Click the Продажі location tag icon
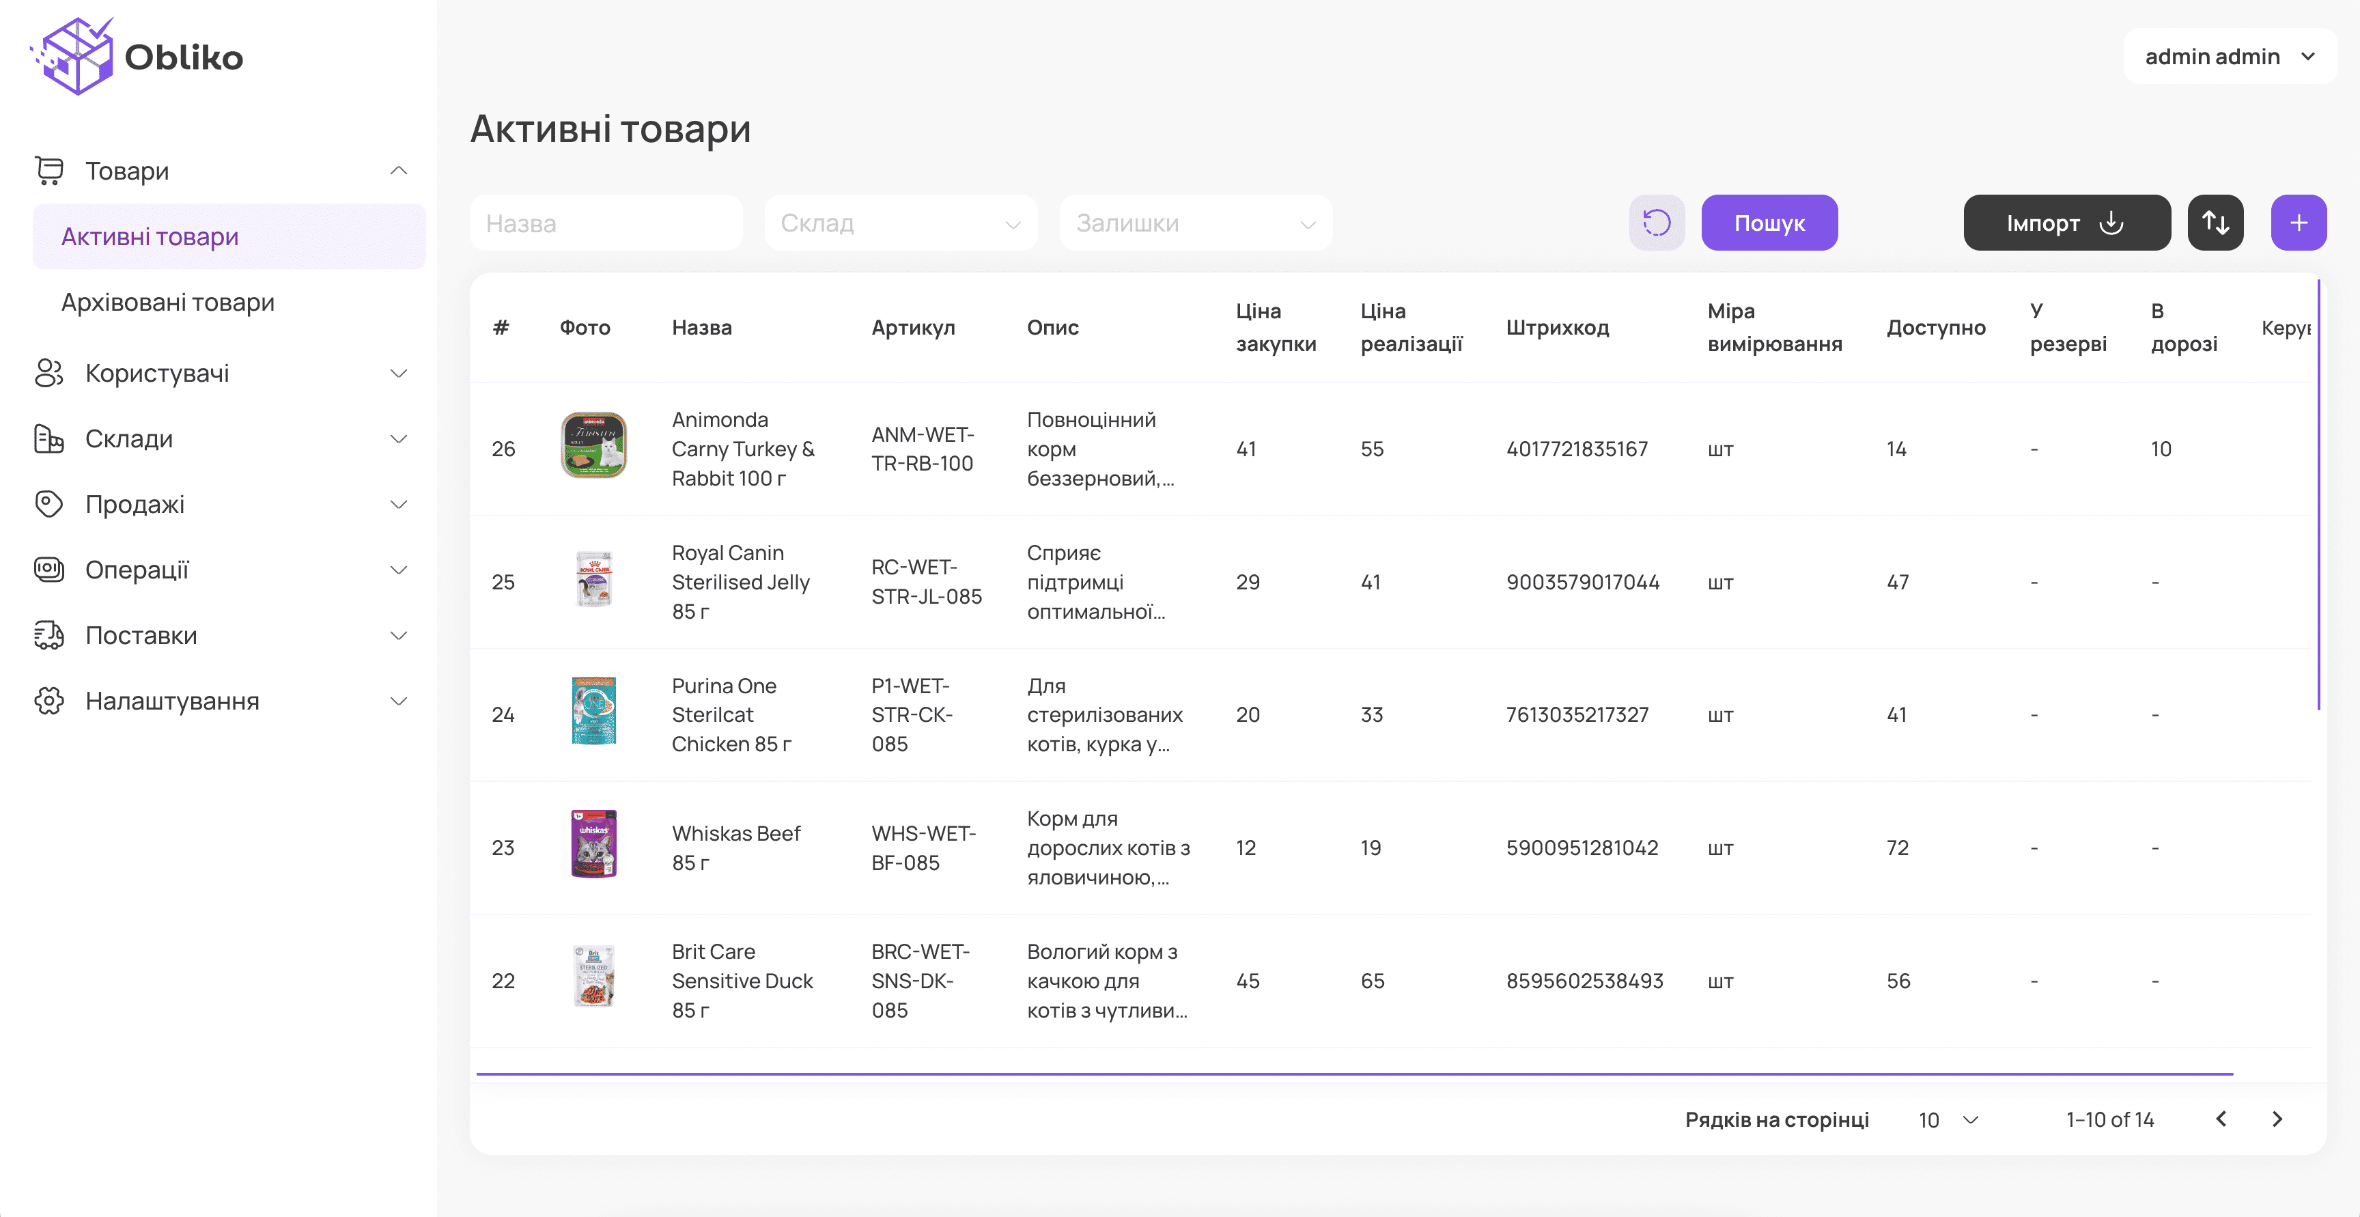 click(48, 504)
